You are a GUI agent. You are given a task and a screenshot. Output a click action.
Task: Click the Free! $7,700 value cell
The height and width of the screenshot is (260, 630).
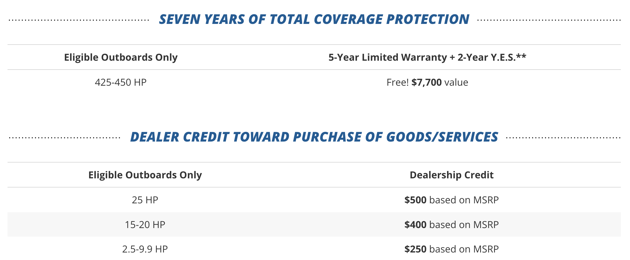(427, 82)
